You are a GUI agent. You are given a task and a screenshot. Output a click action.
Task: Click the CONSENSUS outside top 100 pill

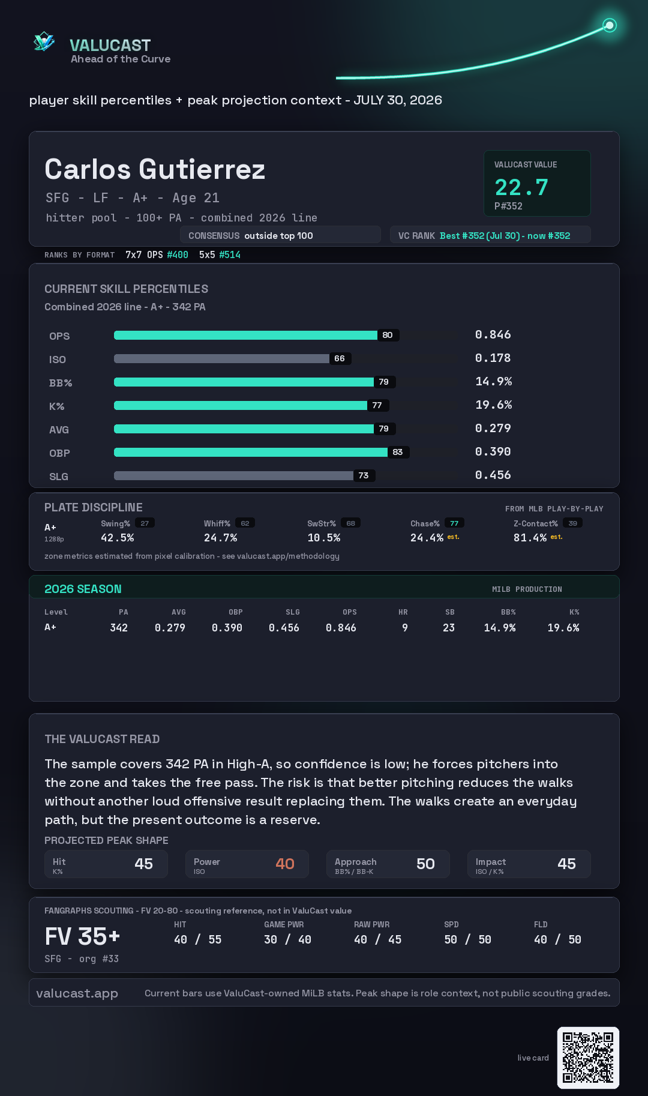click(281, 235)
